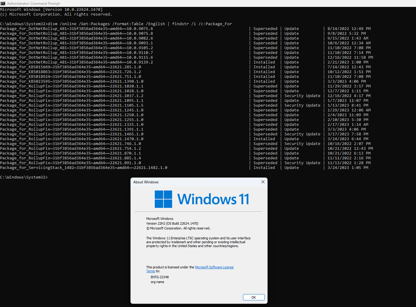This screenshot has height=307, width=416.
Task: Click Superseded status for RollupFix 22621.1465 row
Action: [x=265, y=134]
